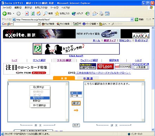Click the @Loan advertisement banner
This screenshot has height=136, width=155.
(x=105, y=66)
